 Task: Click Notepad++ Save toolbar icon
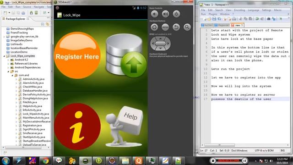point(214,19)
